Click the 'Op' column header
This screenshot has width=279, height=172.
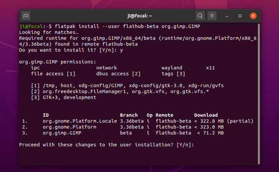pyautogui.click(x=149, y=115)
